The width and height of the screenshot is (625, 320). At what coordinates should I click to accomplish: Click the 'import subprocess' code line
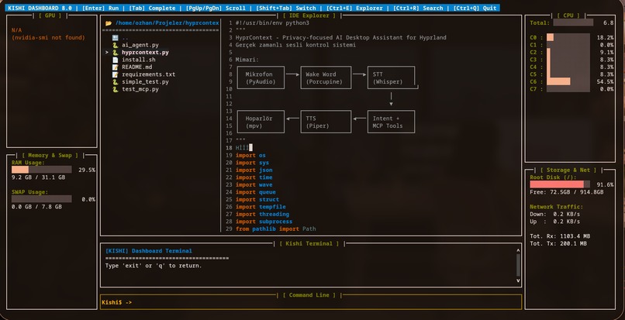point(264,222)
